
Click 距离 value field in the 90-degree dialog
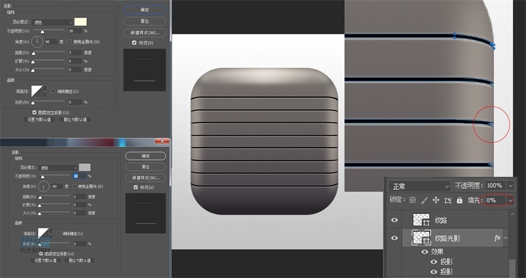75,52
